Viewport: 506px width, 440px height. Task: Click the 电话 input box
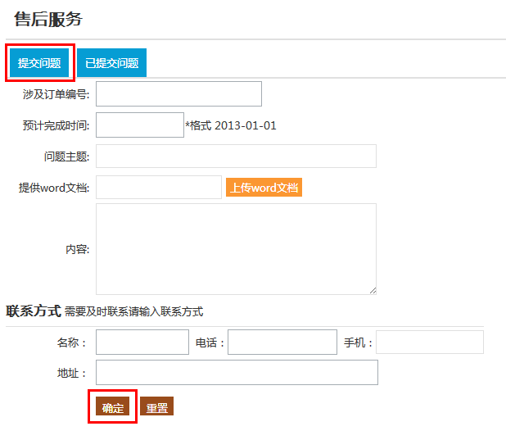click(282, 342)
